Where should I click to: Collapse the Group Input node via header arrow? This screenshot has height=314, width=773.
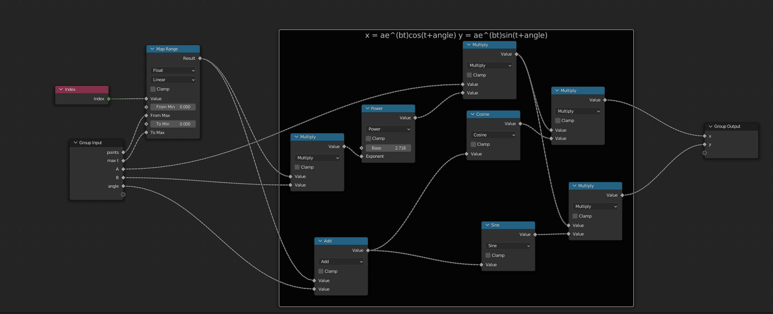point(75,143)
